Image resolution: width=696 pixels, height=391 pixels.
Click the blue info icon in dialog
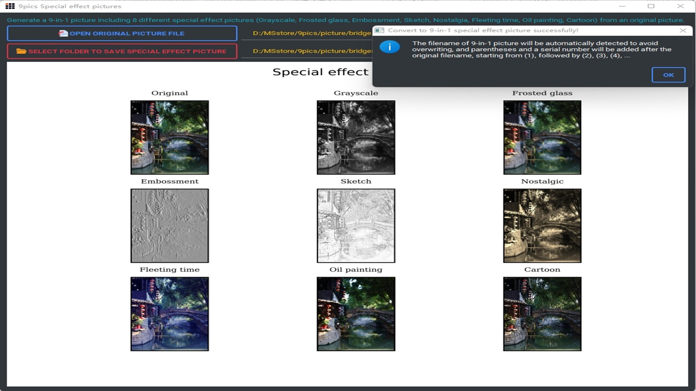[x=390, y=47]
